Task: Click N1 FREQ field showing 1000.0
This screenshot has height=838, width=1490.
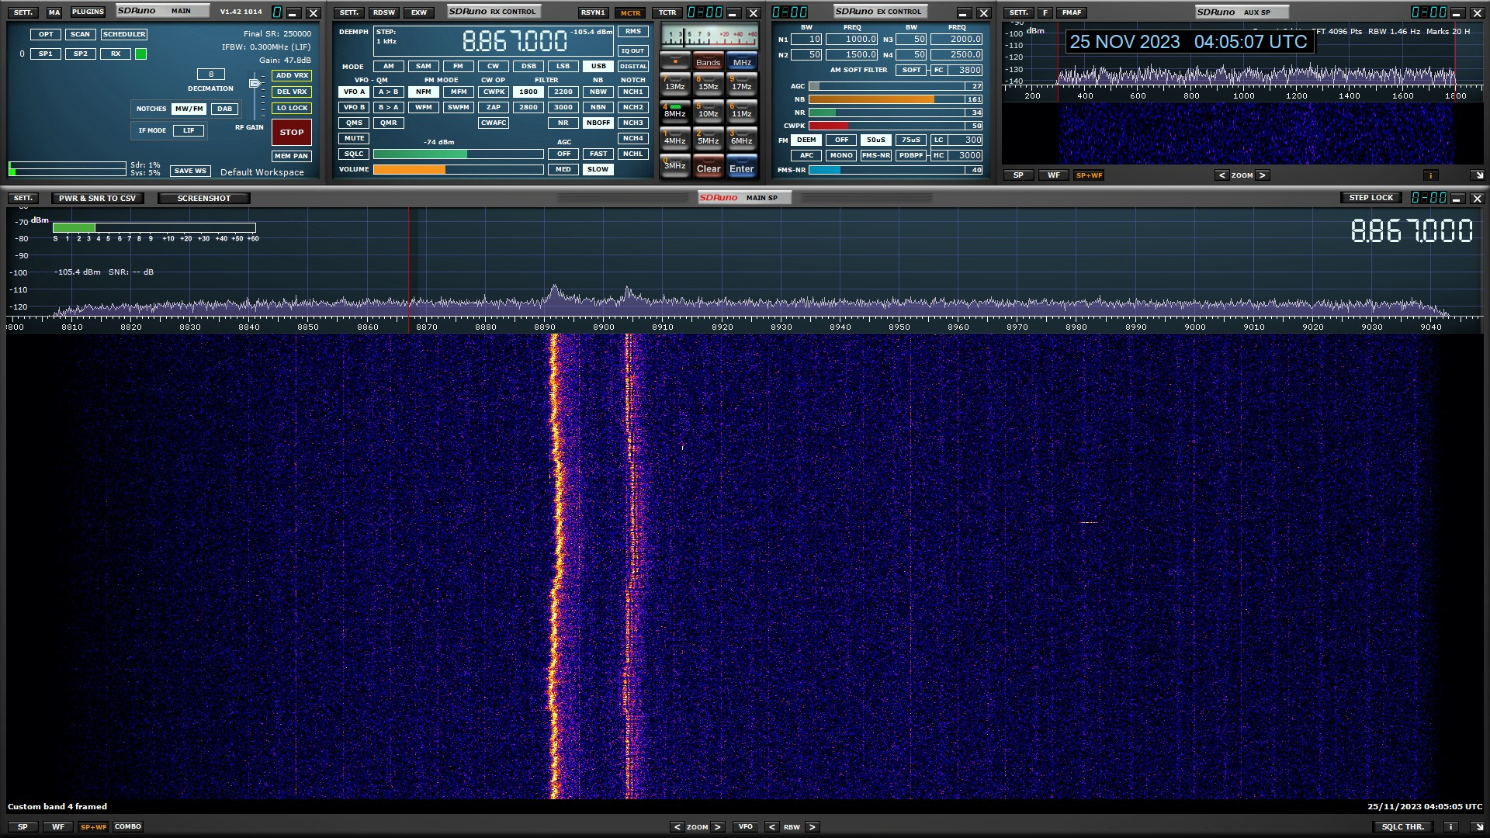Action: coord(852,39)
